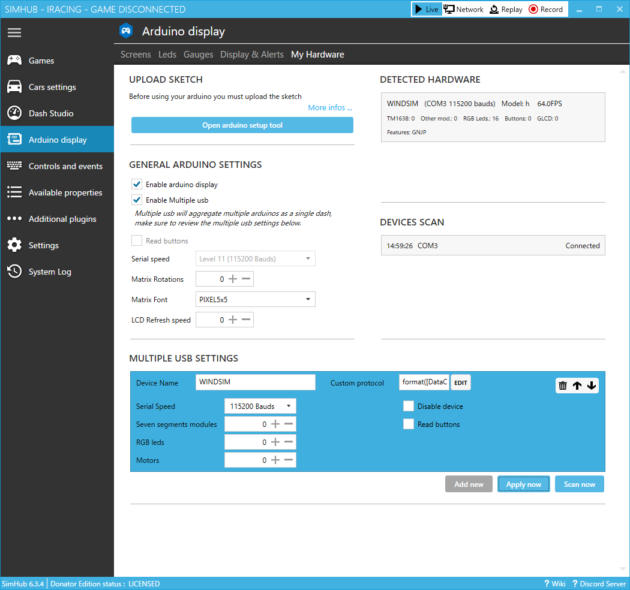Open Available properties section
630x590 pixels.
point(57,193)
